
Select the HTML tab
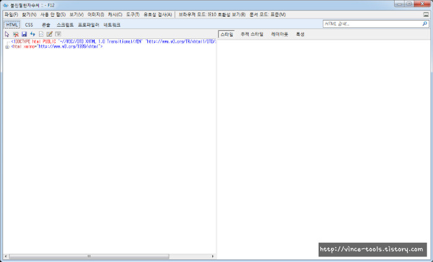[12, 25]
